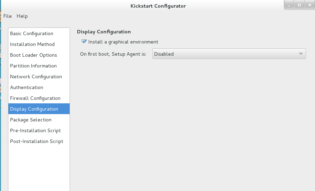Open Firewall Configuration
The width and height of the screenshot is (315, 191).
[35, 98]
